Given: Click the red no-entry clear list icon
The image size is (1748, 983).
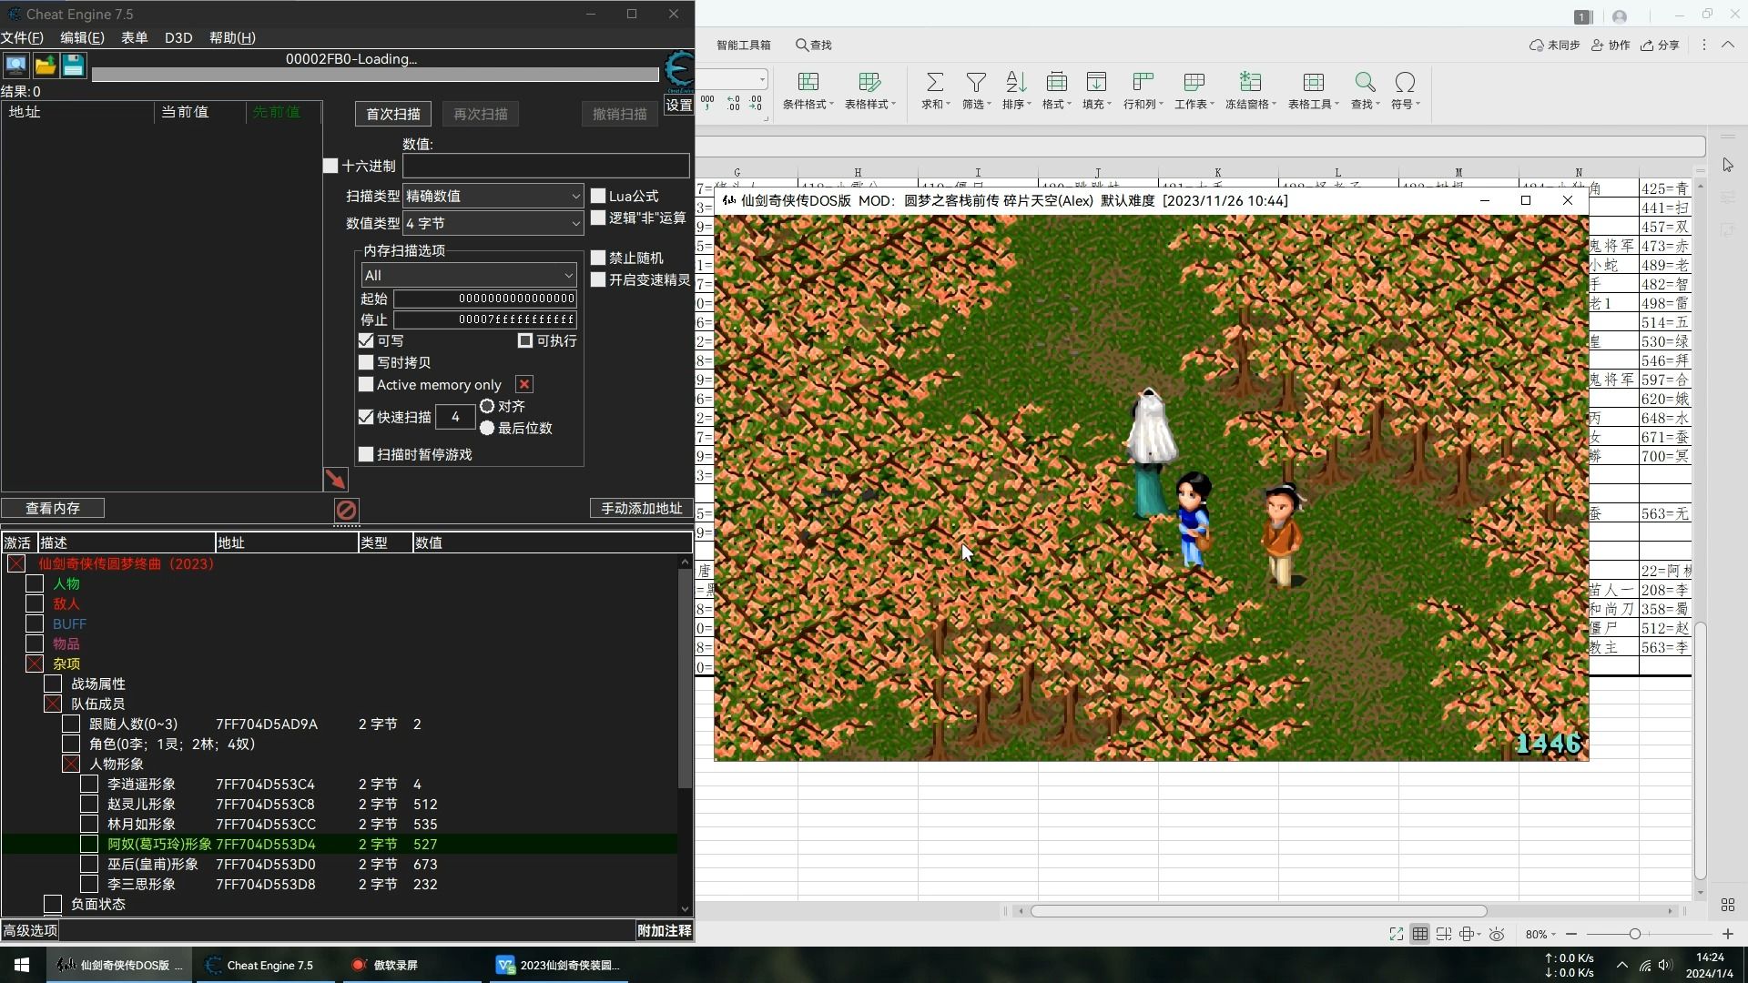Looking at the screenshot, I should (x=346, y=510).
